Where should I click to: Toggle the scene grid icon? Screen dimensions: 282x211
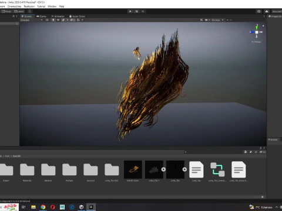[78, 20]
